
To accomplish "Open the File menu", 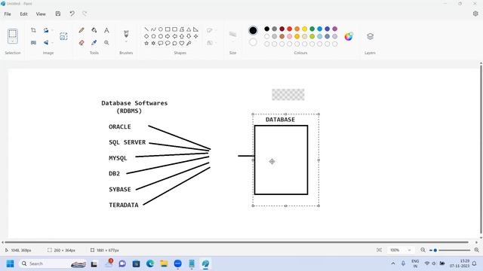I will coord(8,14).
